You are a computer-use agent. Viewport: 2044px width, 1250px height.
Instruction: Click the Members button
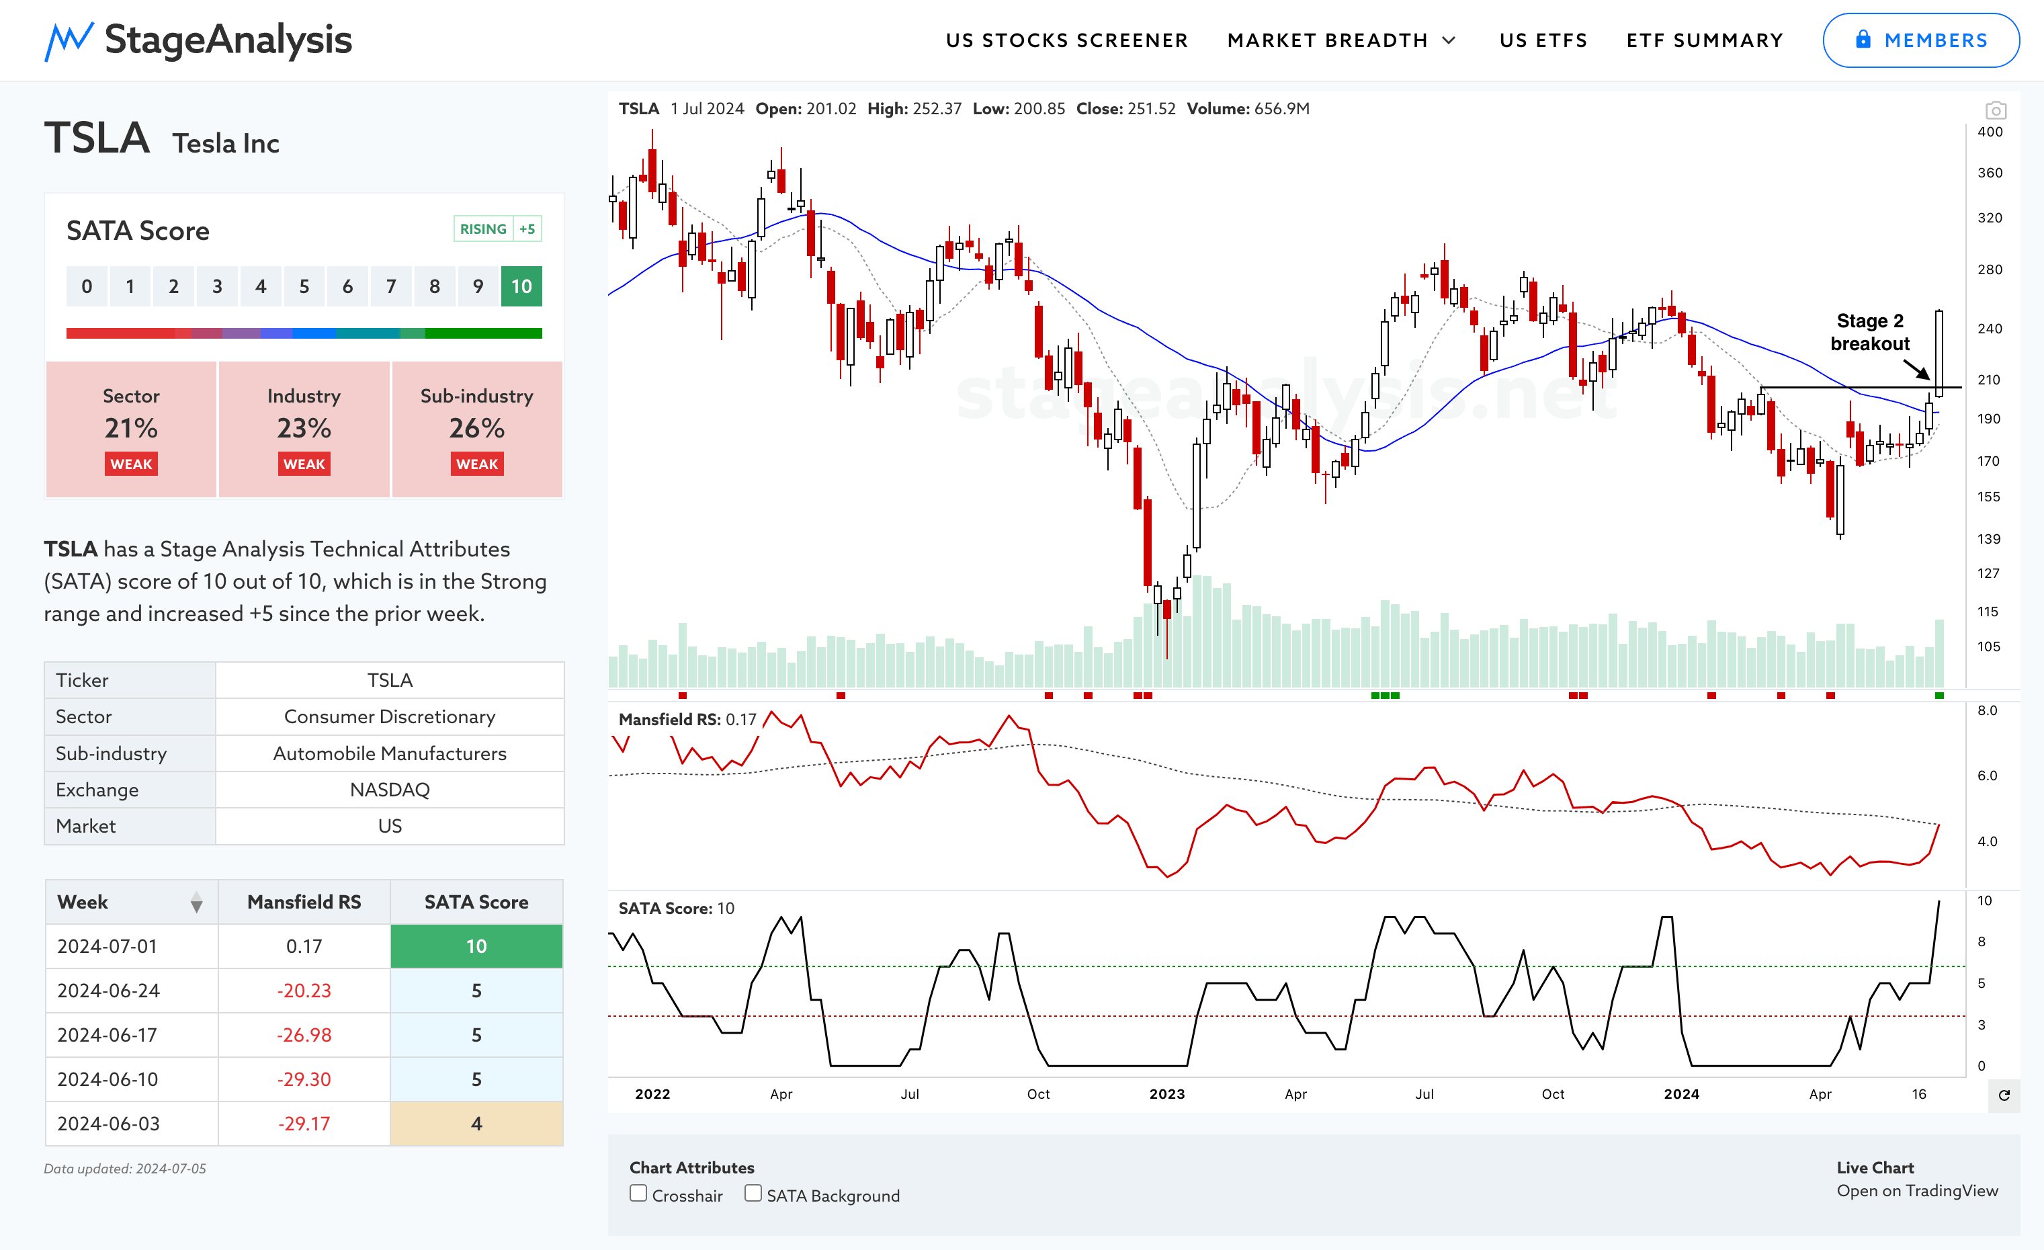(x=1920, y=40)
